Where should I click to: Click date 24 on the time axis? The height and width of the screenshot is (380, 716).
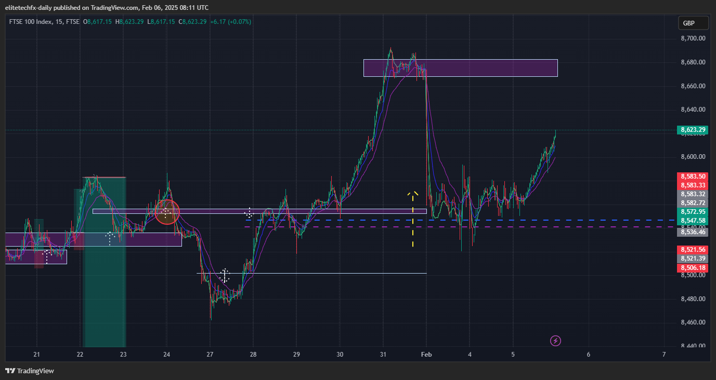pos(166,355)
